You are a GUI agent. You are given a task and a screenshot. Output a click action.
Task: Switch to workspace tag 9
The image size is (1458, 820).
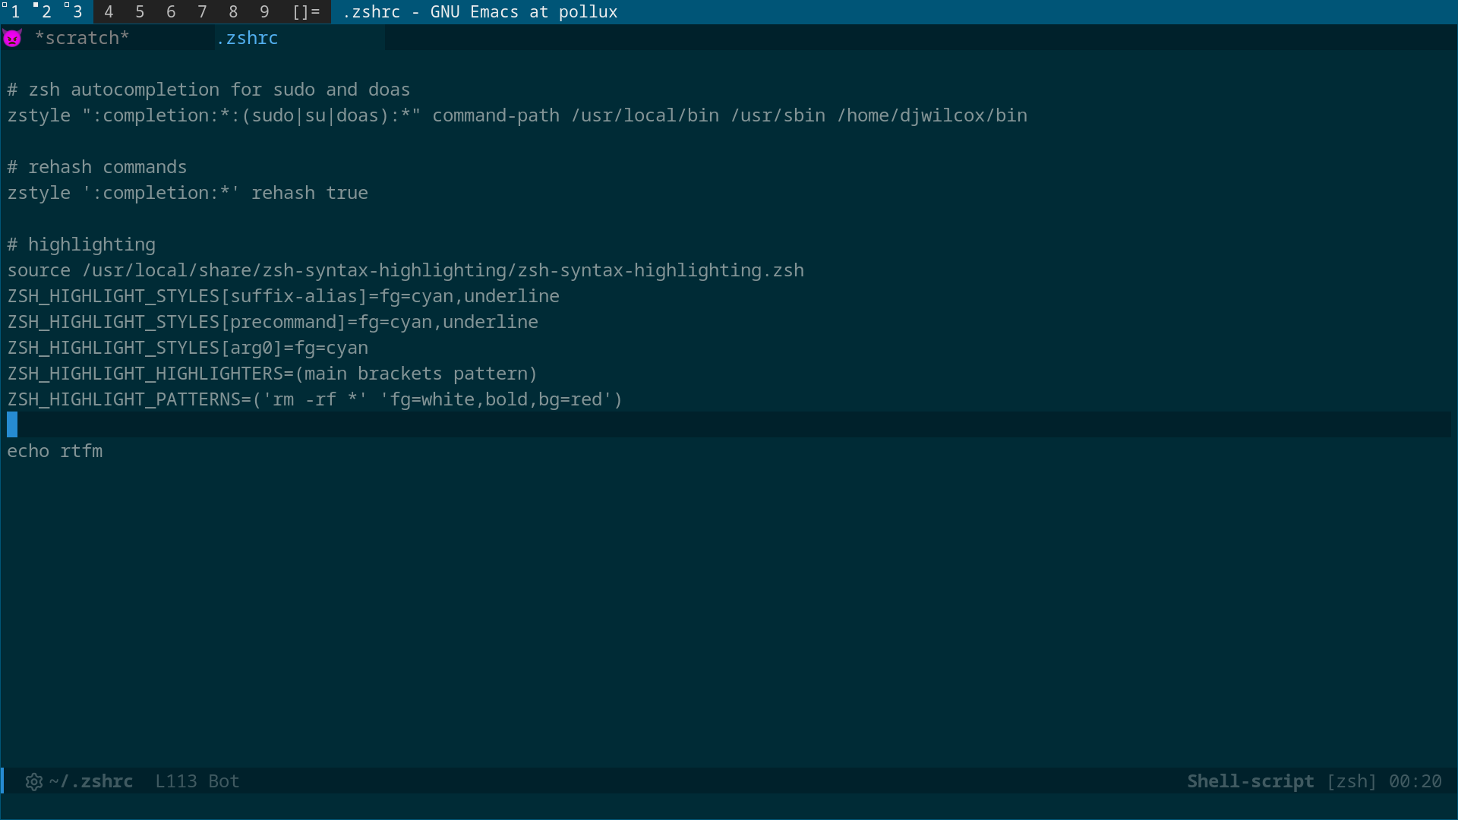[x=264, y=12]
